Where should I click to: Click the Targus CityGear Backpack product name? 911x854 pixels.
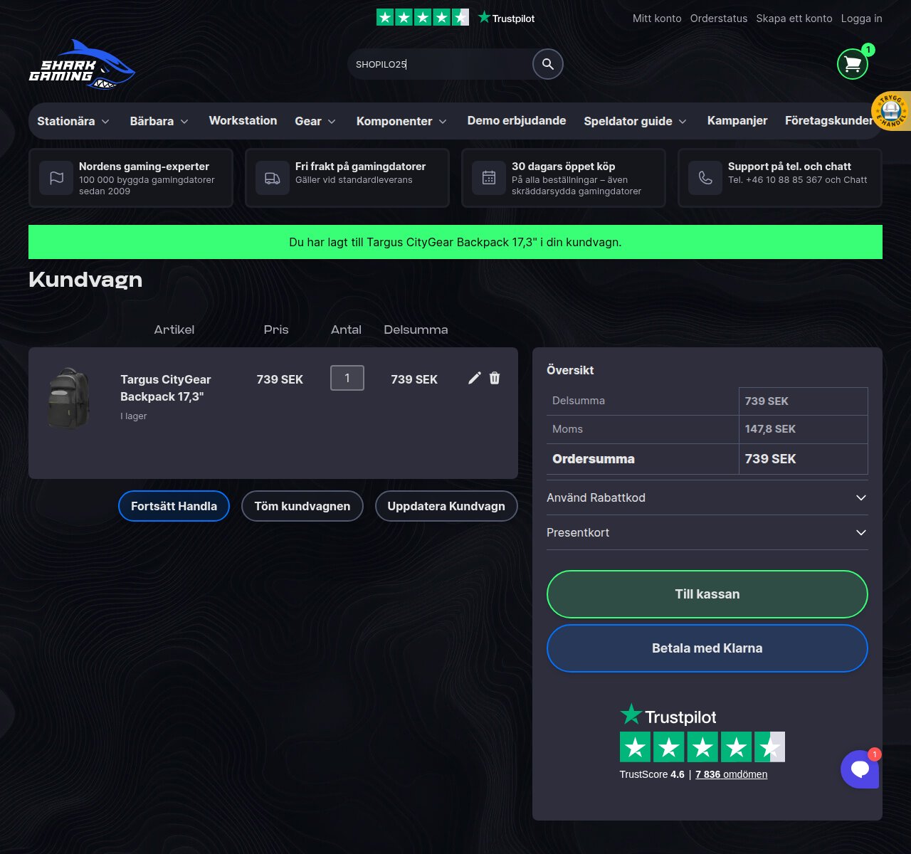point(166,388)
